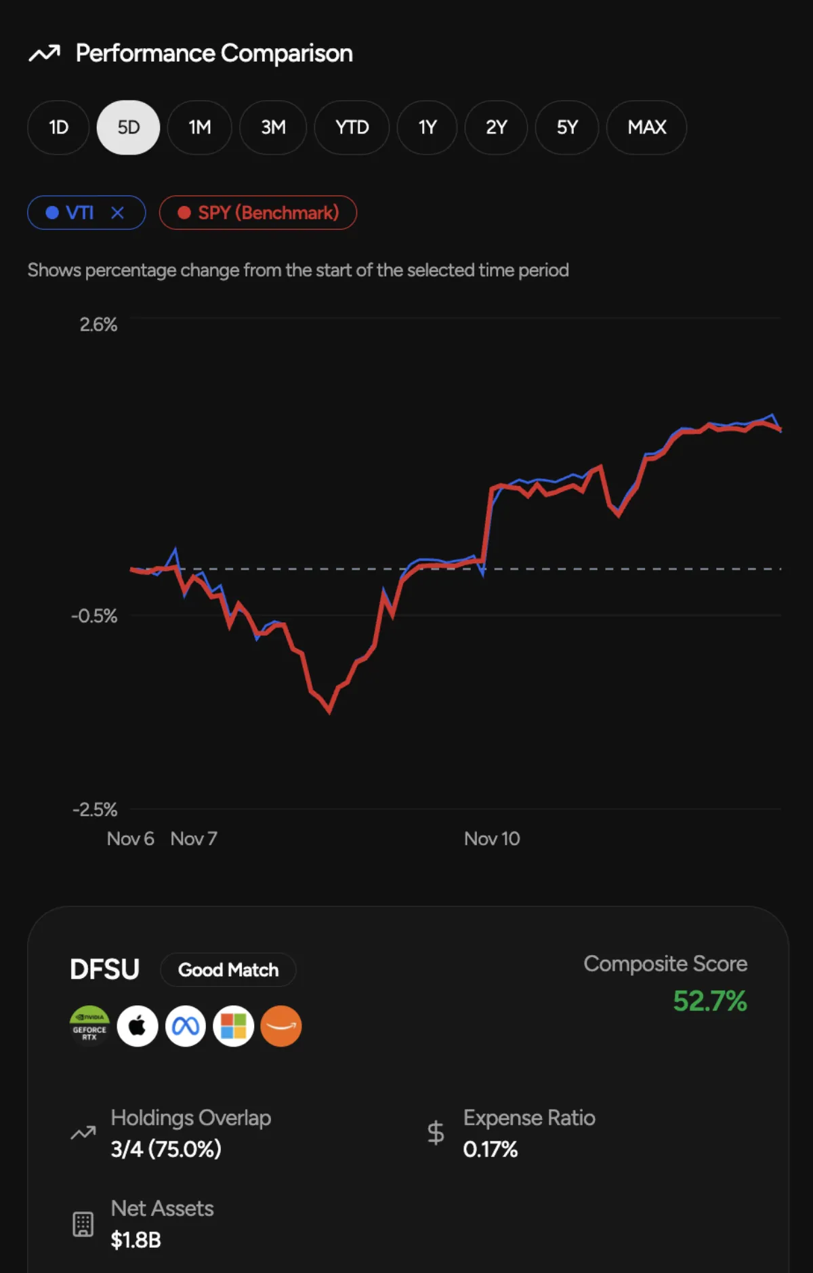Image resolution: width=813 pixels, height=1273 pixels.
Task: Select the Nvidia GeForce RTX holding logo
Action: coord(89,1026)
